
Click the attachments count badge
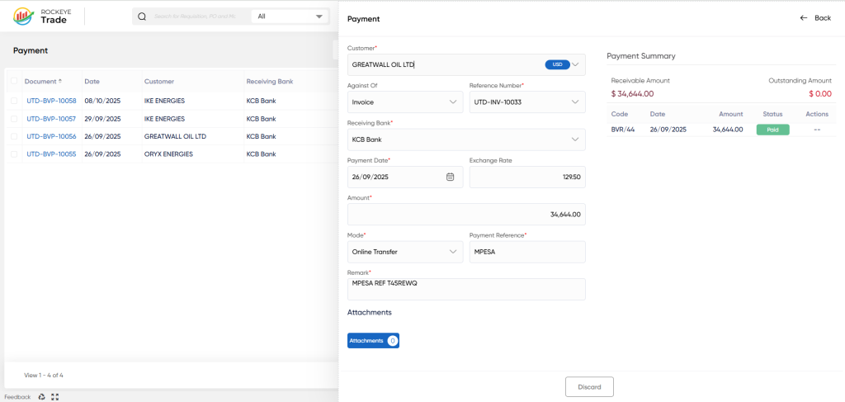pyautogui.click(x=392, y=341)
